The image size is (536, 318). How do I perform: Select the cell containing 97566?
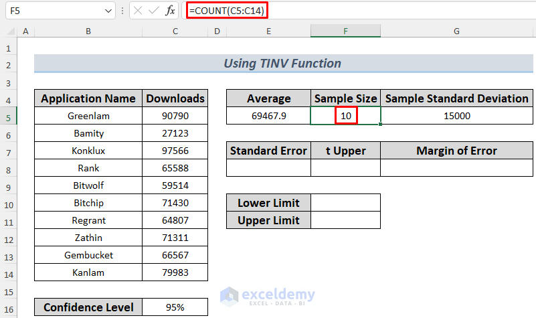[175, 151]
